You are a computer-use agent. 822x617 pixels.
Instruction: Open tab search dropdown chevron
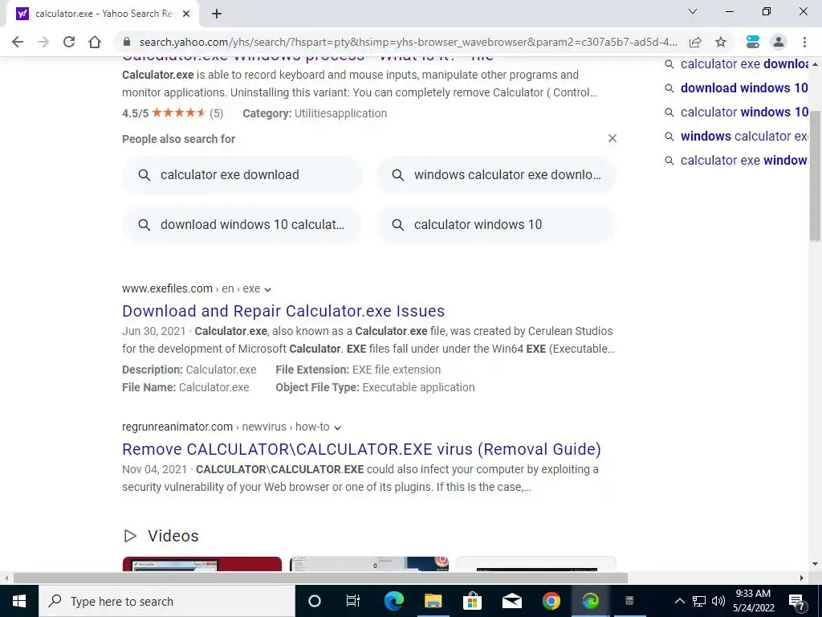tap(693, 11)
